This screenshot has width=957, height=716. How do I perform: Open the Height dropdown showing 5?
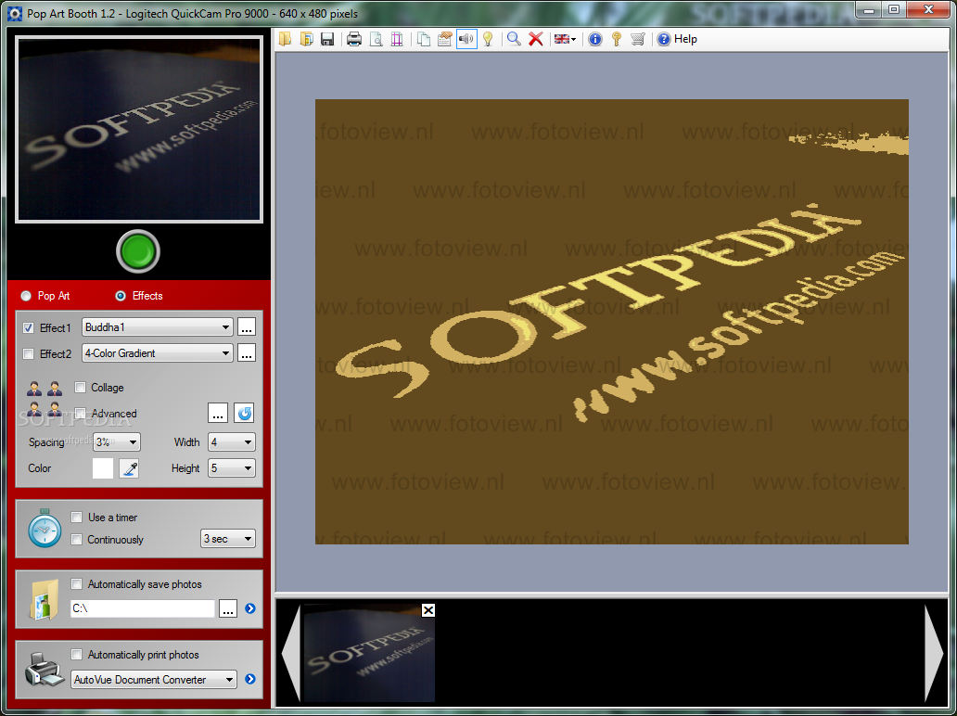231,468
